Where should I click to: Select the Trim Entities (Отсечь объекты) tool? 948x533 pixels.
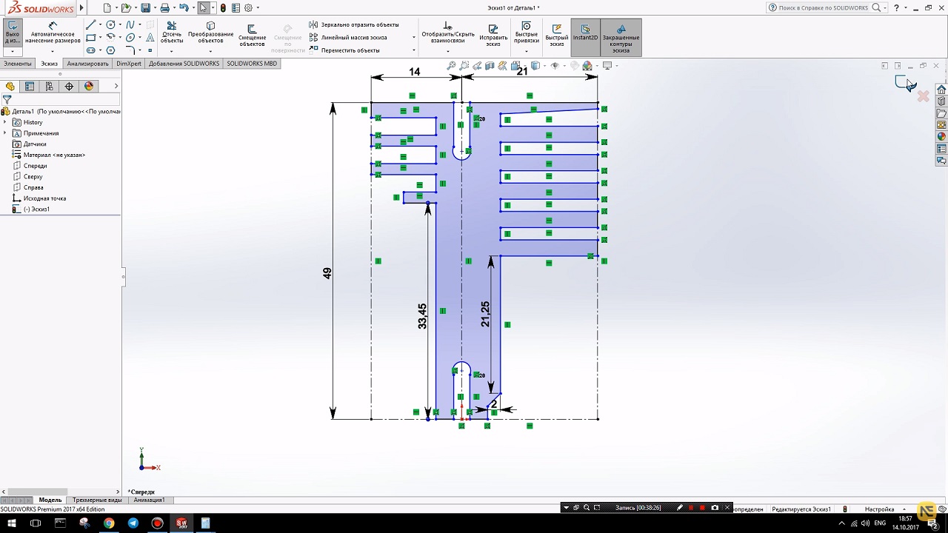click(172, 33)
